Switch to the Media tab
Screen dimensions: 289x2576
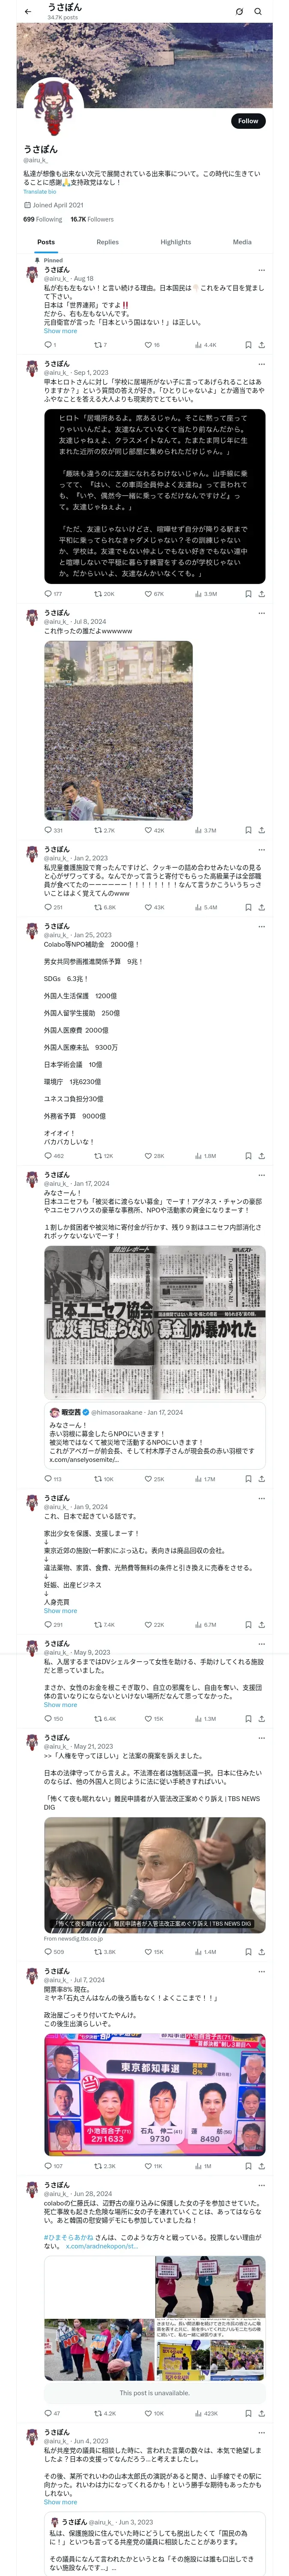pyautogui.click(x=242, y=242)
